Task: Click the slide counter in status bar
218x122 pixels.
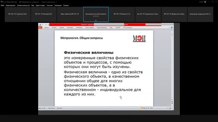Action: pyautogui.click(x=42, y=108)
